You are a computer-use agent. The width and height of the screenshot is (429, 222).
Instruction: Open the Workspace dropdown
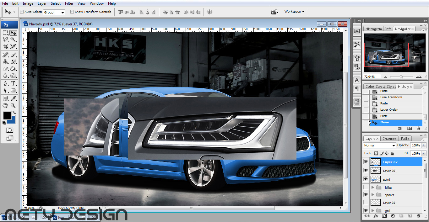pyautogui.click(x=295, y=12)
